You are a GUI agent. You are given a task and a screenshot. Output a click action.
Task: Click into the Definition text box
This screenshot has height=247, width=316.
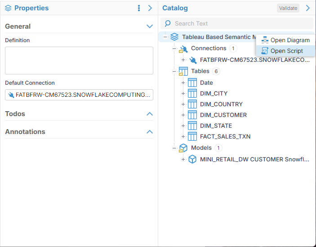pos(79,61)
